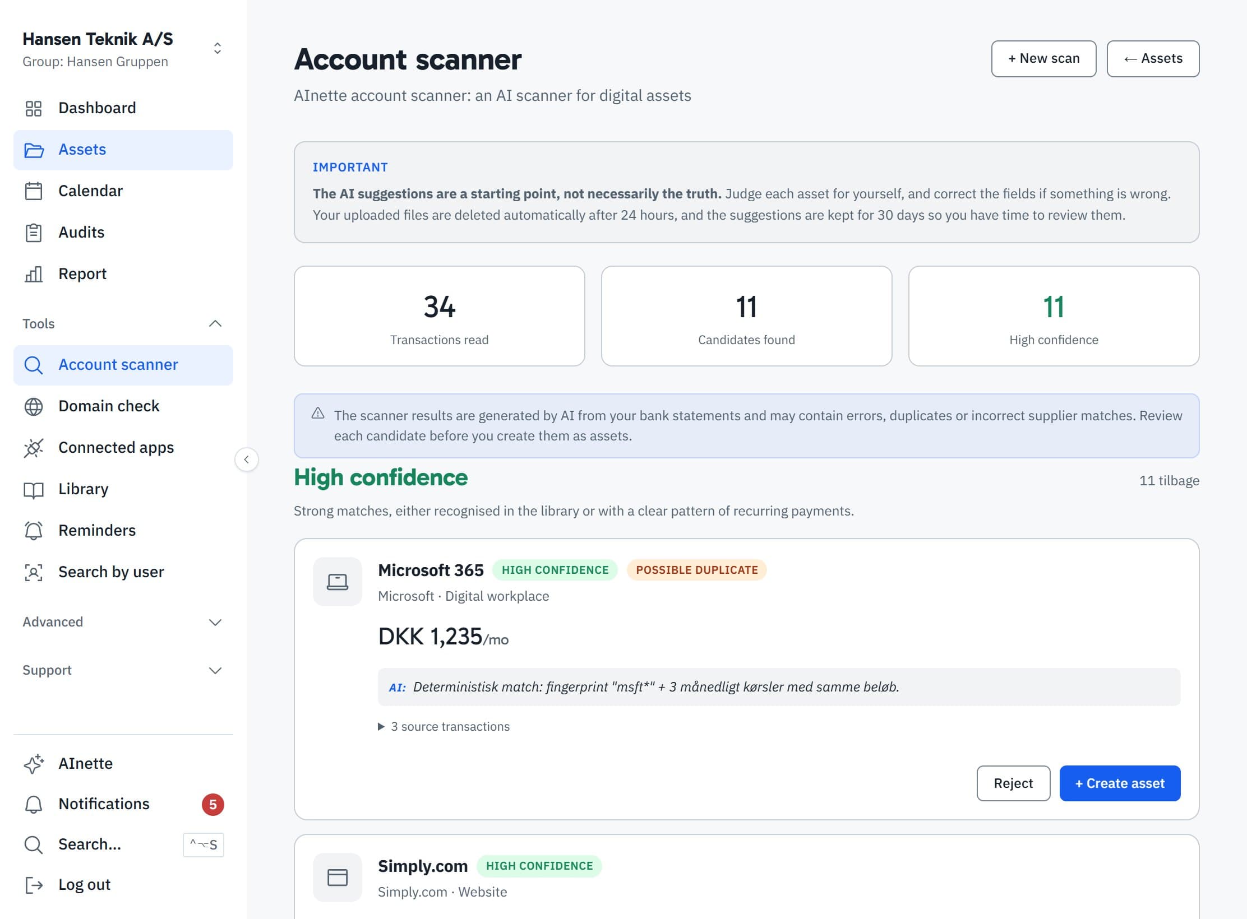Click the Domain check globe icon

point(34,407)
